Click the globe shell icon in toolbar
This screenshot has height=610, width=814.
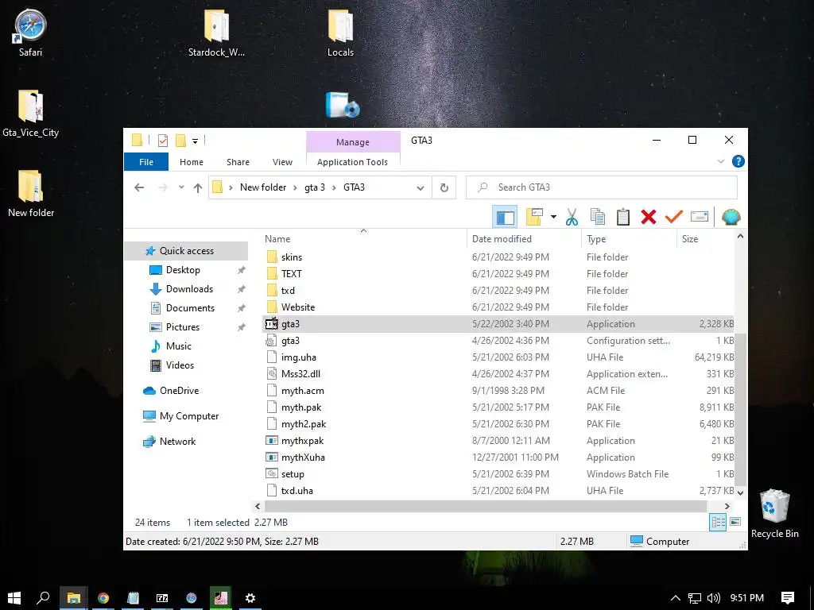(x=731, y=217)
